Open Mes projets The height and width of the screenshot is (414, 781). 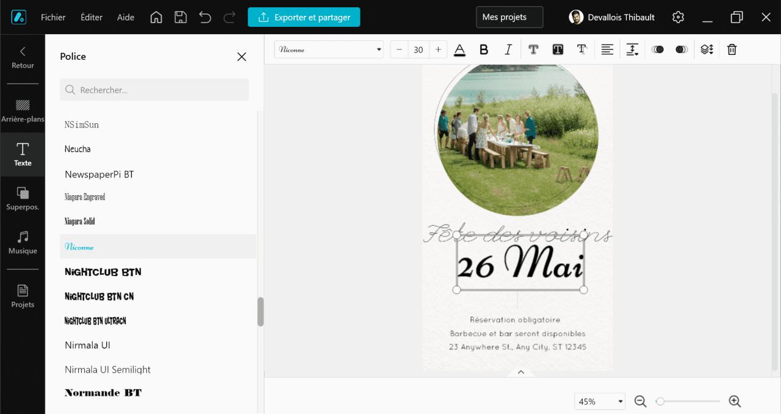[509, 17]
